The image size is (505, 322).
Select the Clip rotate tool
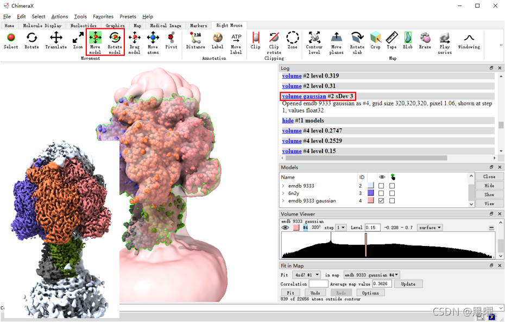click(274, 42)
